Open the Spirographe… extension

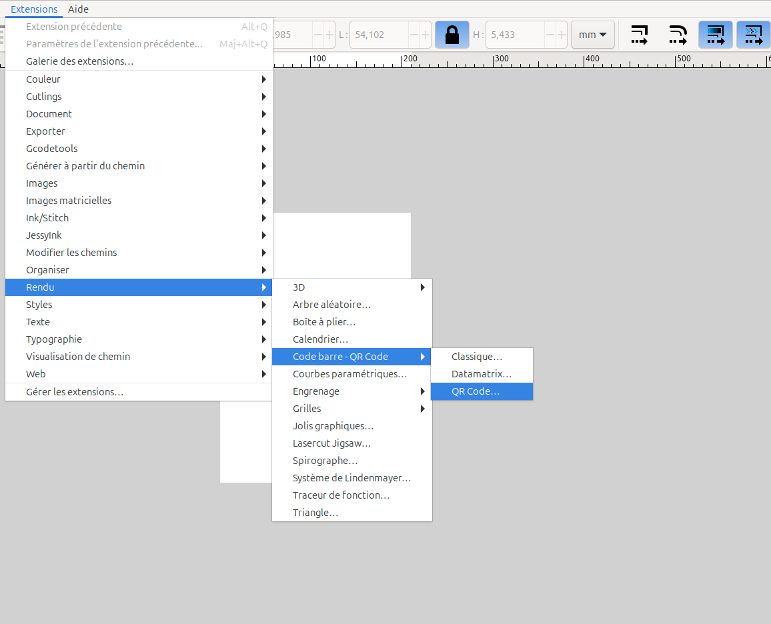point(325,461)
